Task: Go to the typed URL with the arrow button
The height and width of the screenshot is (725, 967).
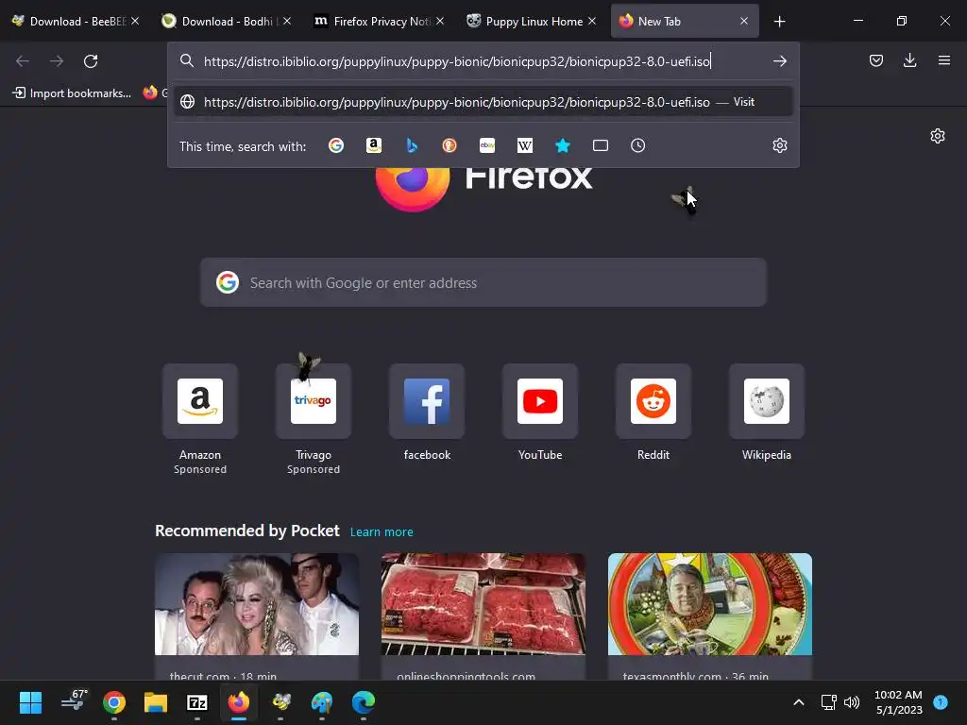Action: point(779,61)
